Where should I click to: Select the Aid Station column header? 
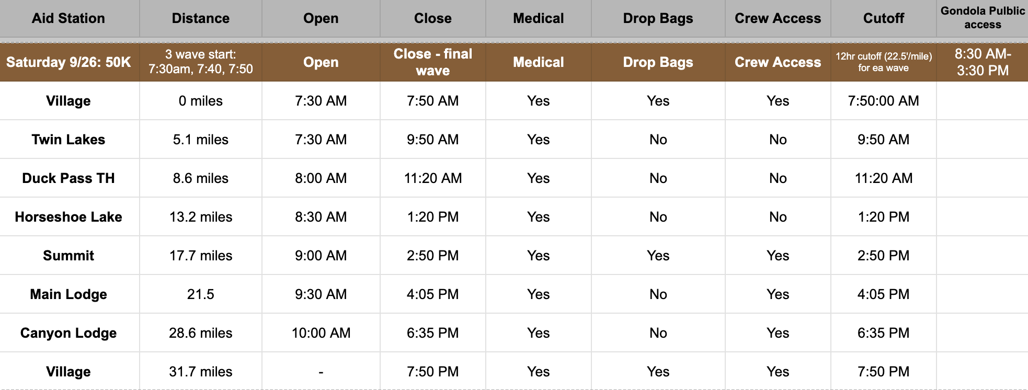click(68, 18)
